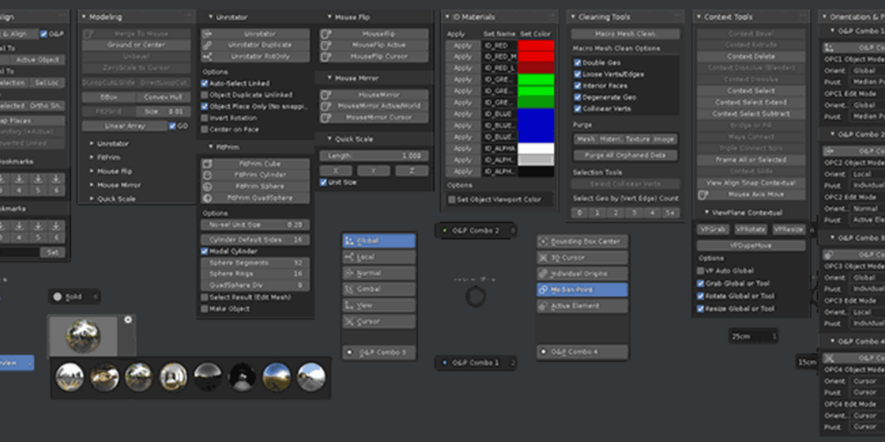Open OPC2 Edit Mode Orient Normal dropdown
This screenshot has height=442, width=885.
[x=867, y=209]
